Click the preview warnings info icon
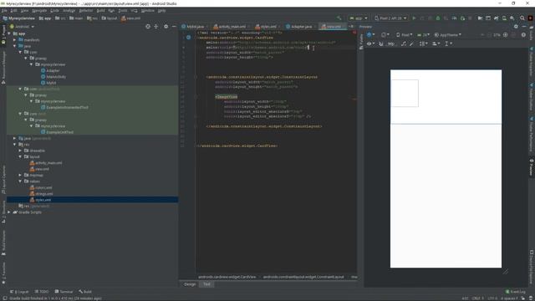535x301 pixels. 523,35
